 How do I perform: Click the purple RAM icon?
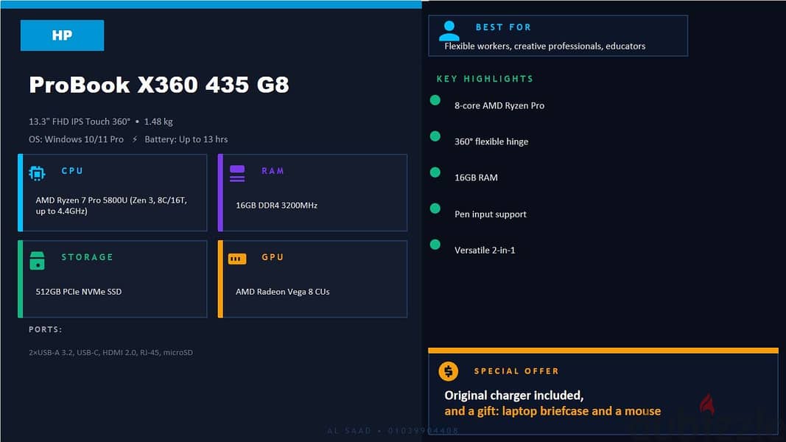click(237, 173)
